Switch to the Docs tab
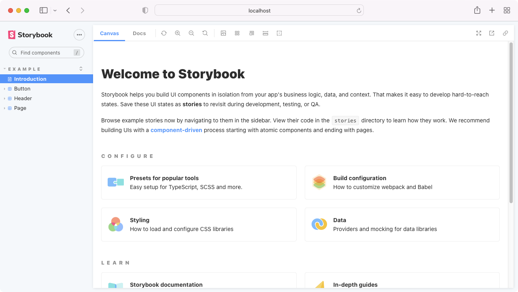Viewport: 518px width, 292px height. (139, 33)
